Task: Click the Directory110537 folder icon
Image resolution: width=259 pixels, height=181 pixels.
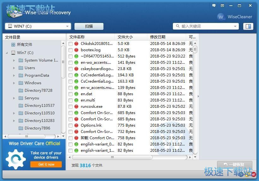Action: [21, 106]
